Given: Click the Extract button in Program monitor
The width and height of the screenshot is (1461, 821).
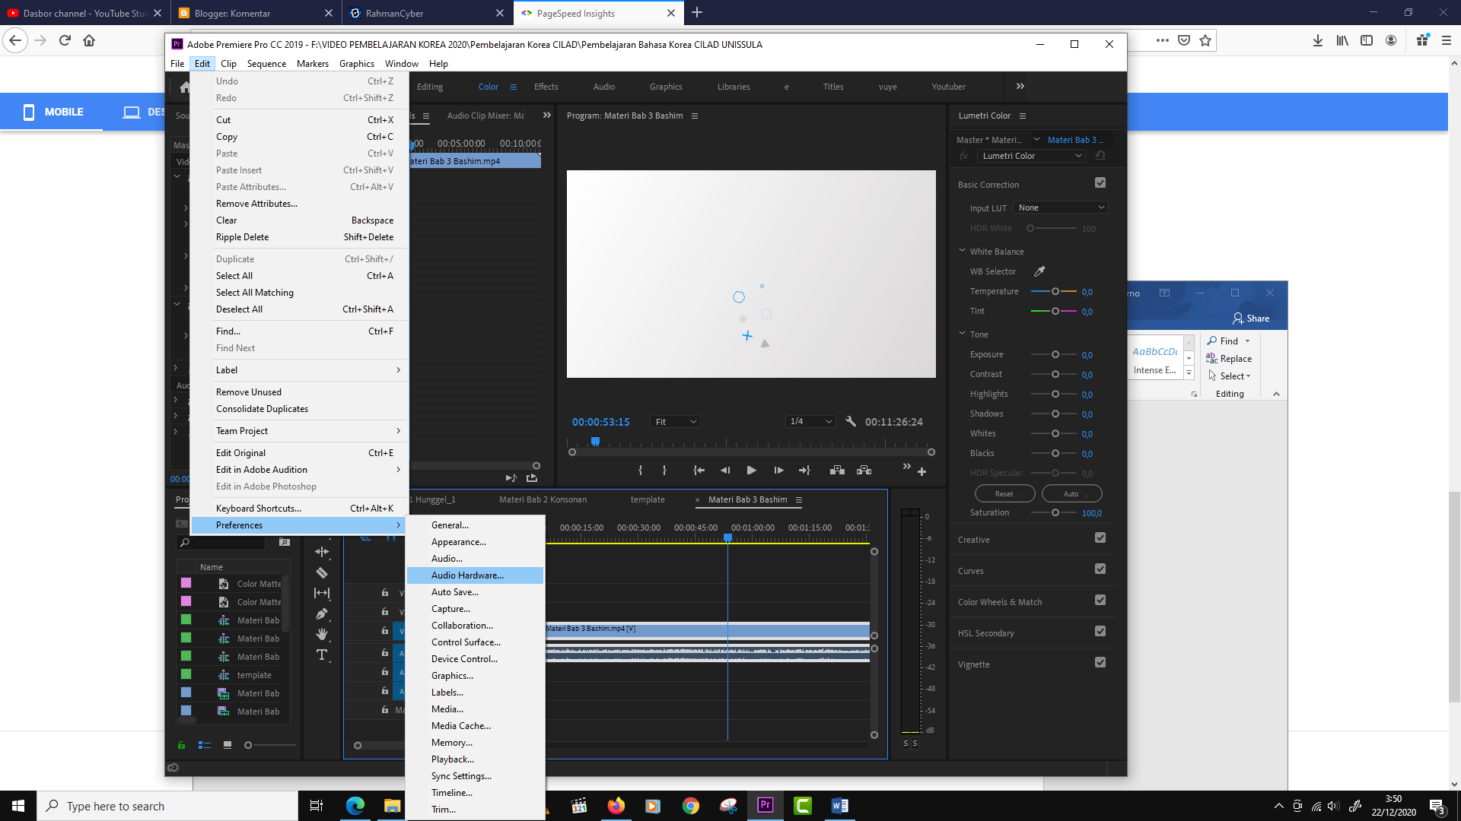Looking at the screenshot, I should pos(864,471).
